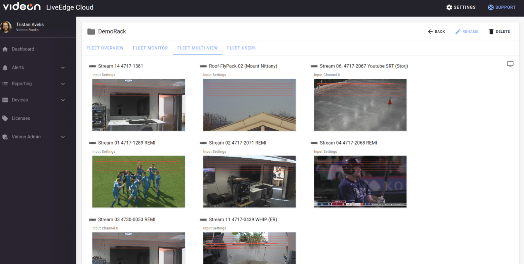Open Support via the lifebuoy icon

[490, 7]
